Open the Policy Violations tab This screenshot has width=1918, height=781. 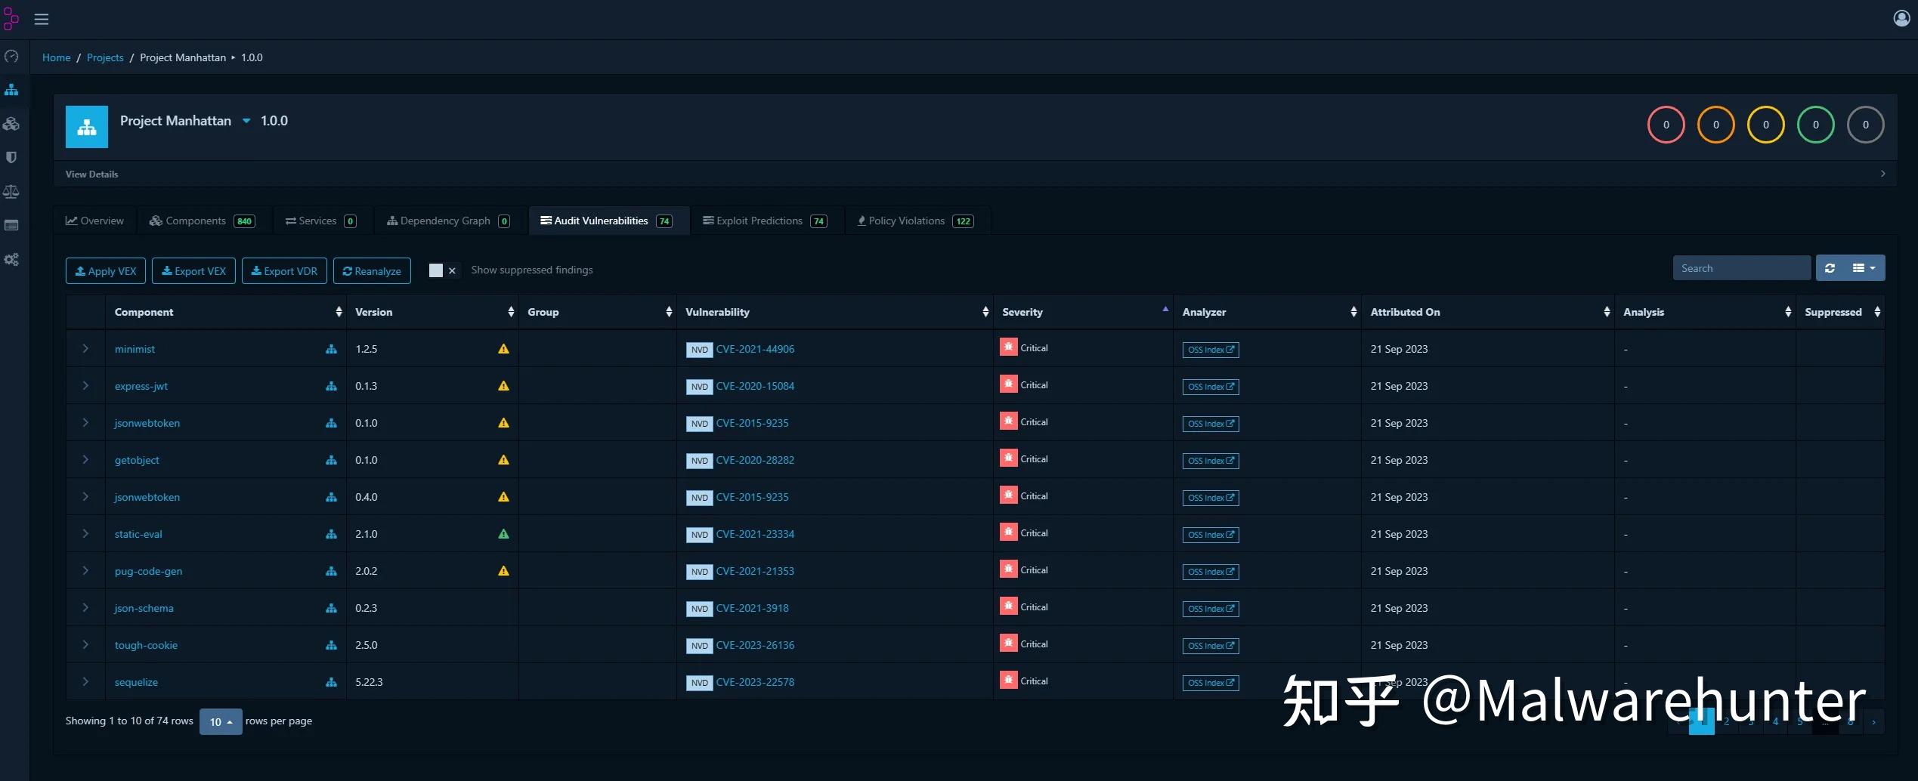click(x=906, y=221)
